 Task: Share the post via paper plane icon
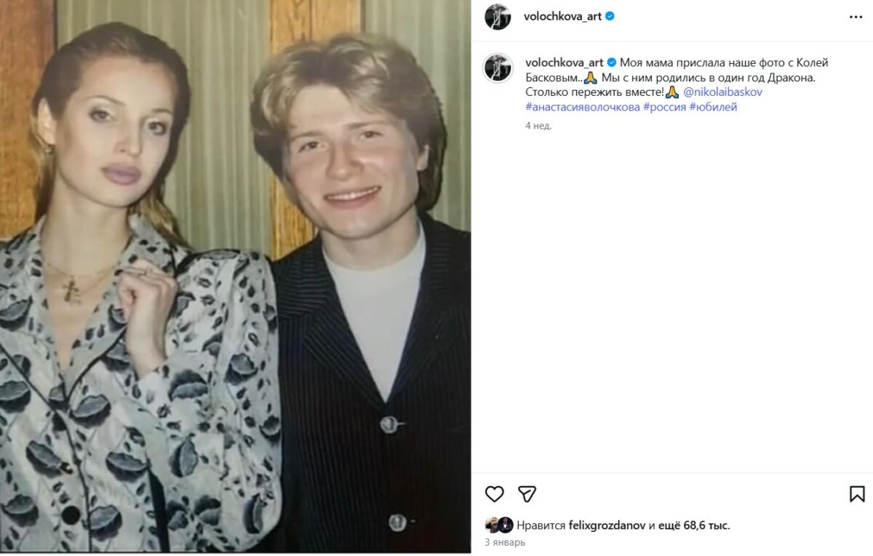[527, 494]
